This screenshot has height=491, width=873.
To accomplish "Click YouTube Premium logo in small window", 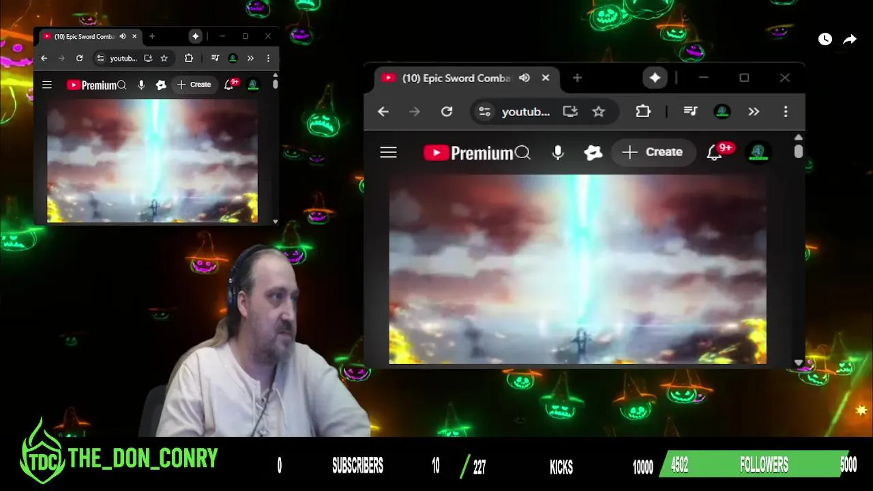I will pos(91,85).
